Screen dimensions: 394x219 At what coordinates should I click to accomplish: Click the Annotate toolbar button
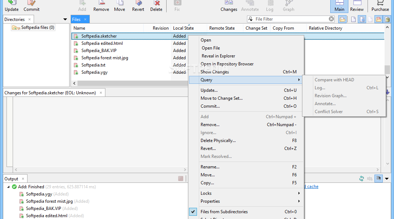[250, 6]
